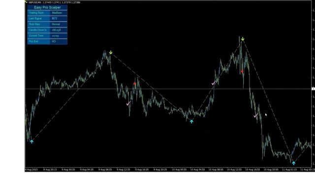Click the 9 Aug 08:35 time axis label
The width and height of the screenshot is (315, 177).
(105, 170)
